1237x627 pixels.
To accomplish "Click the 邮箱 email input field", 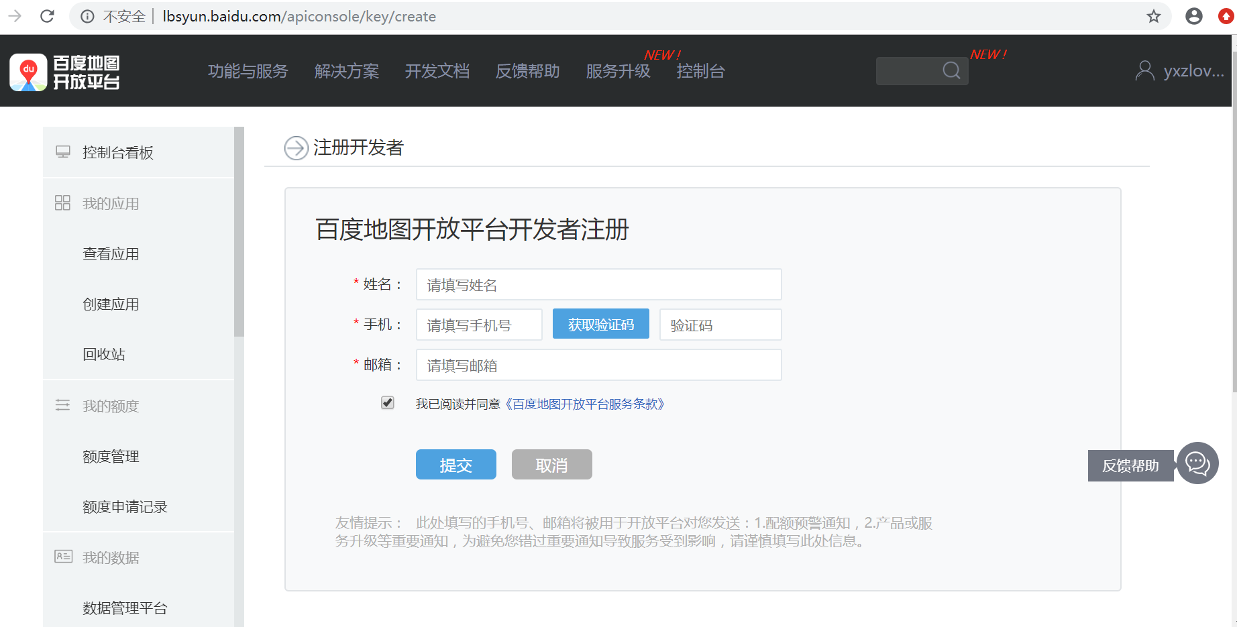I will coord(598,365).
